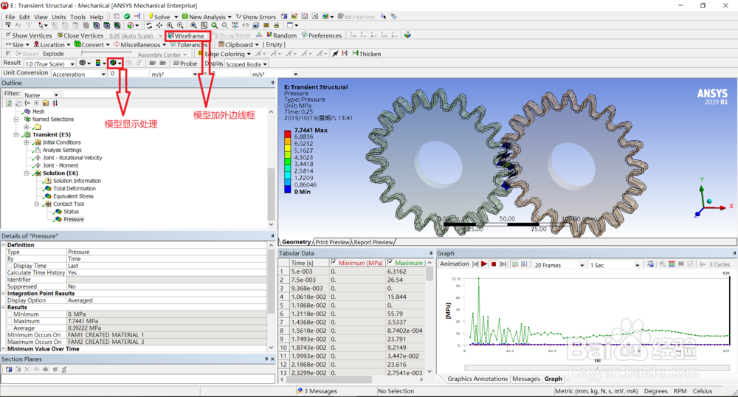Collapse the Definition section in Details

[3, 245]
